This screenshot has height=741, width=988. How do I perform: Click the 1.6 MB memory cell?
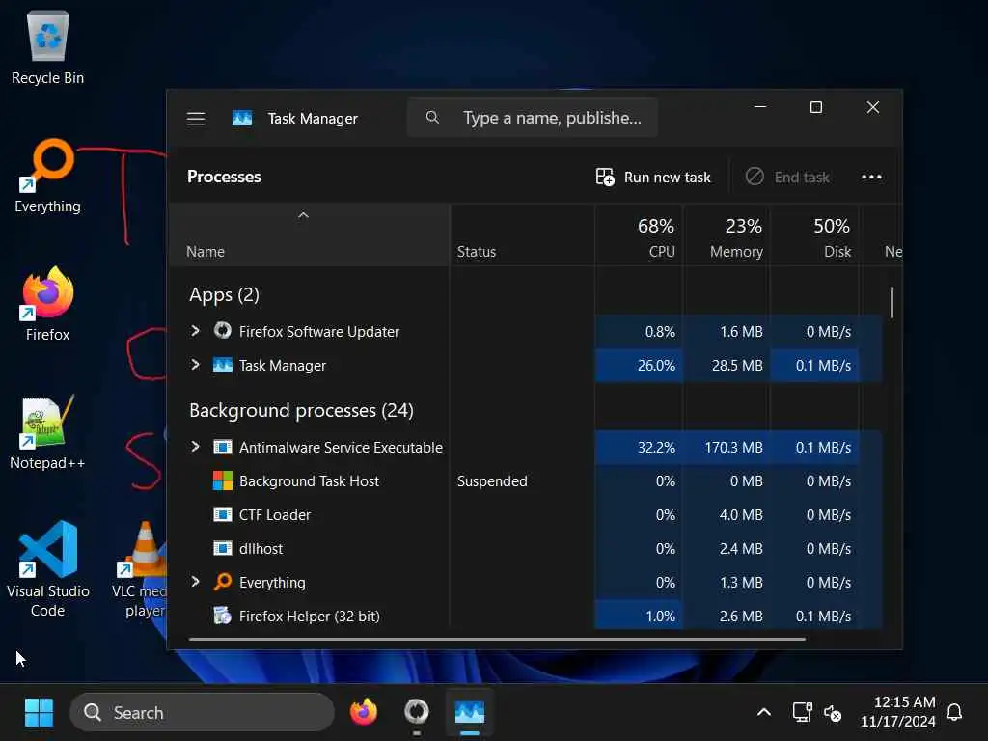727,332
